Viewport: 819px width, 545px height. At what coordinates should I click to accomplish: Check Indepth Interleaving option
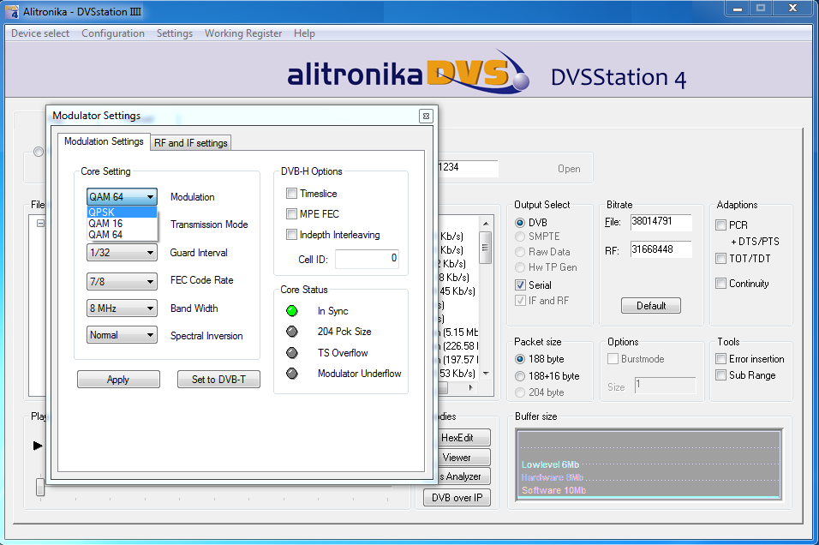click(292, 235)
